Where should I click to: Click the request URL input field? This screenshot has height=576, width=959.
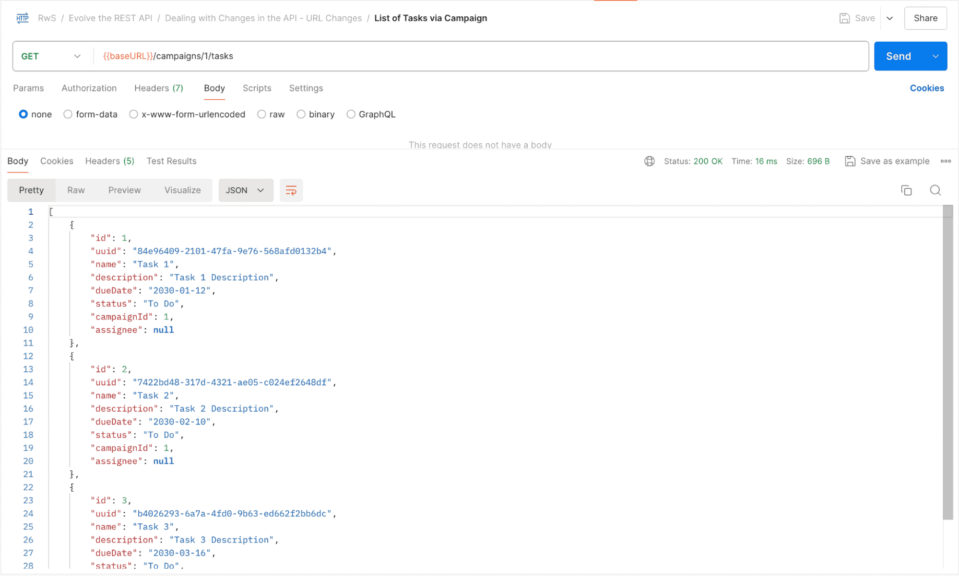(x=480, y=56)
